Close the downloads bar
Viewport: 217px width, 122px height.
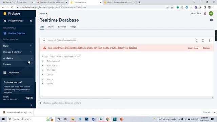[214, 112]
